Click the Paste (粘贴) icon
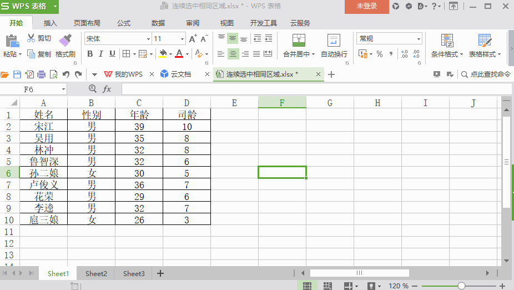Image resolution: width=514 pixels, height=290 pixels. click(12, 41)
